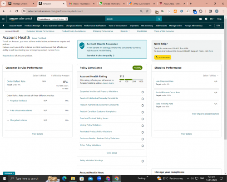Image resolution: width=227 pixels, height=182 pixels.
Task: Open the Order Defect Rate link
Action: [16, 81]
